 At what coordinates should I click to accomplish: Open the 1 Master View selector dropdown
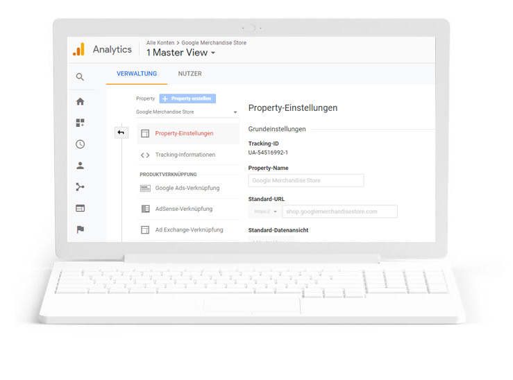click(x=180, y=53)
